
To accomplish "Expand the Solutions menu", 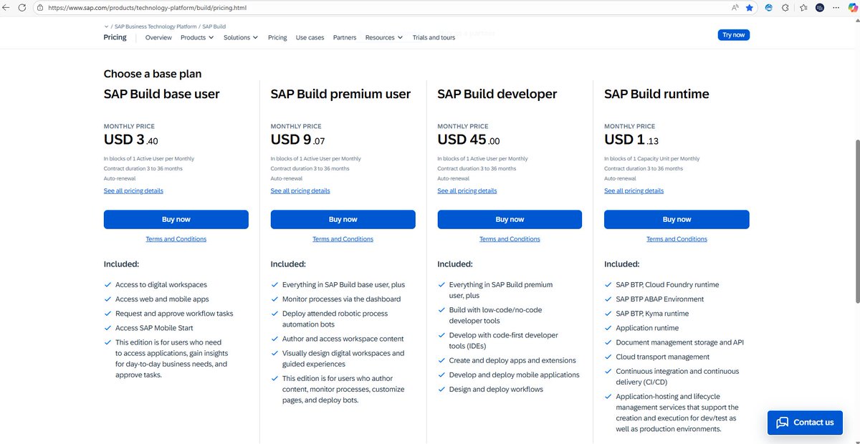I will 240,37.
